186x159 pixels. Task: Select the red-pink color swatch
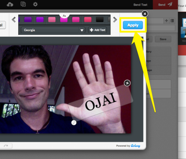[x=88, y=19]
